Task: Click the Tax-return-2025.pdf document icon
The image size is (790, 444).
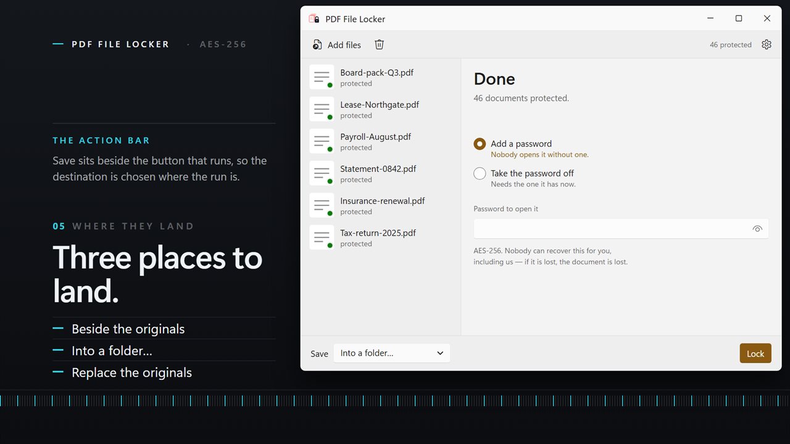Action: (322, 237)
